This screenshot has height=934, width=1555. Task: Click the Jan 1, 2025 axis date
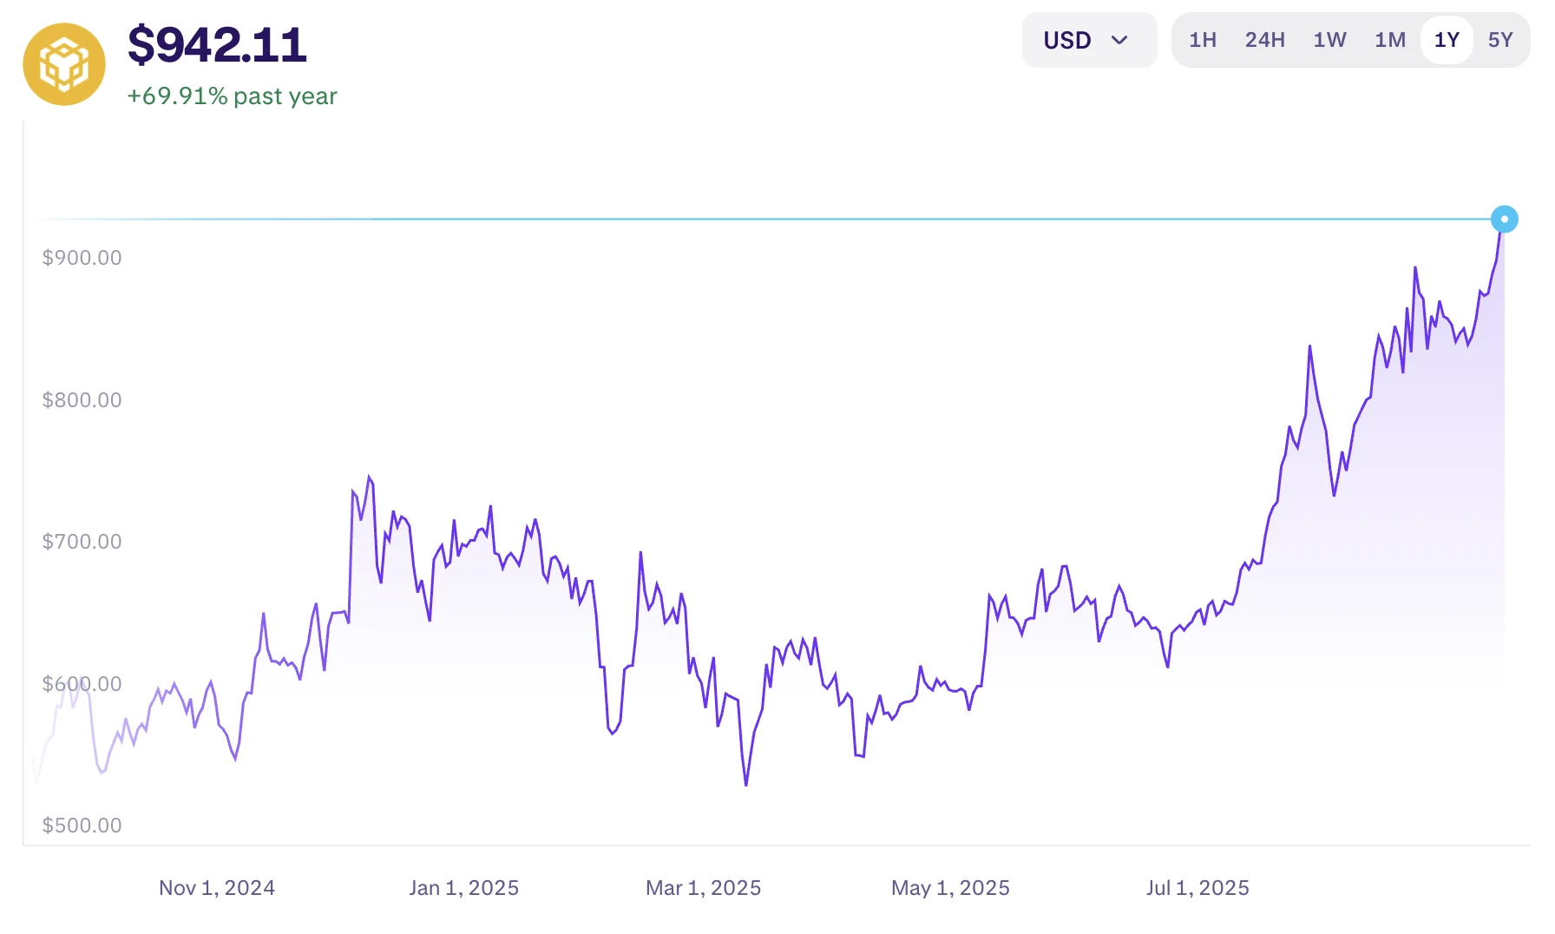463,888
